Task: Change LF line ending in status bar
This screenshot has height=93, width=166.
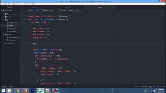Action: pyautogui.click(x=132, y=87)
